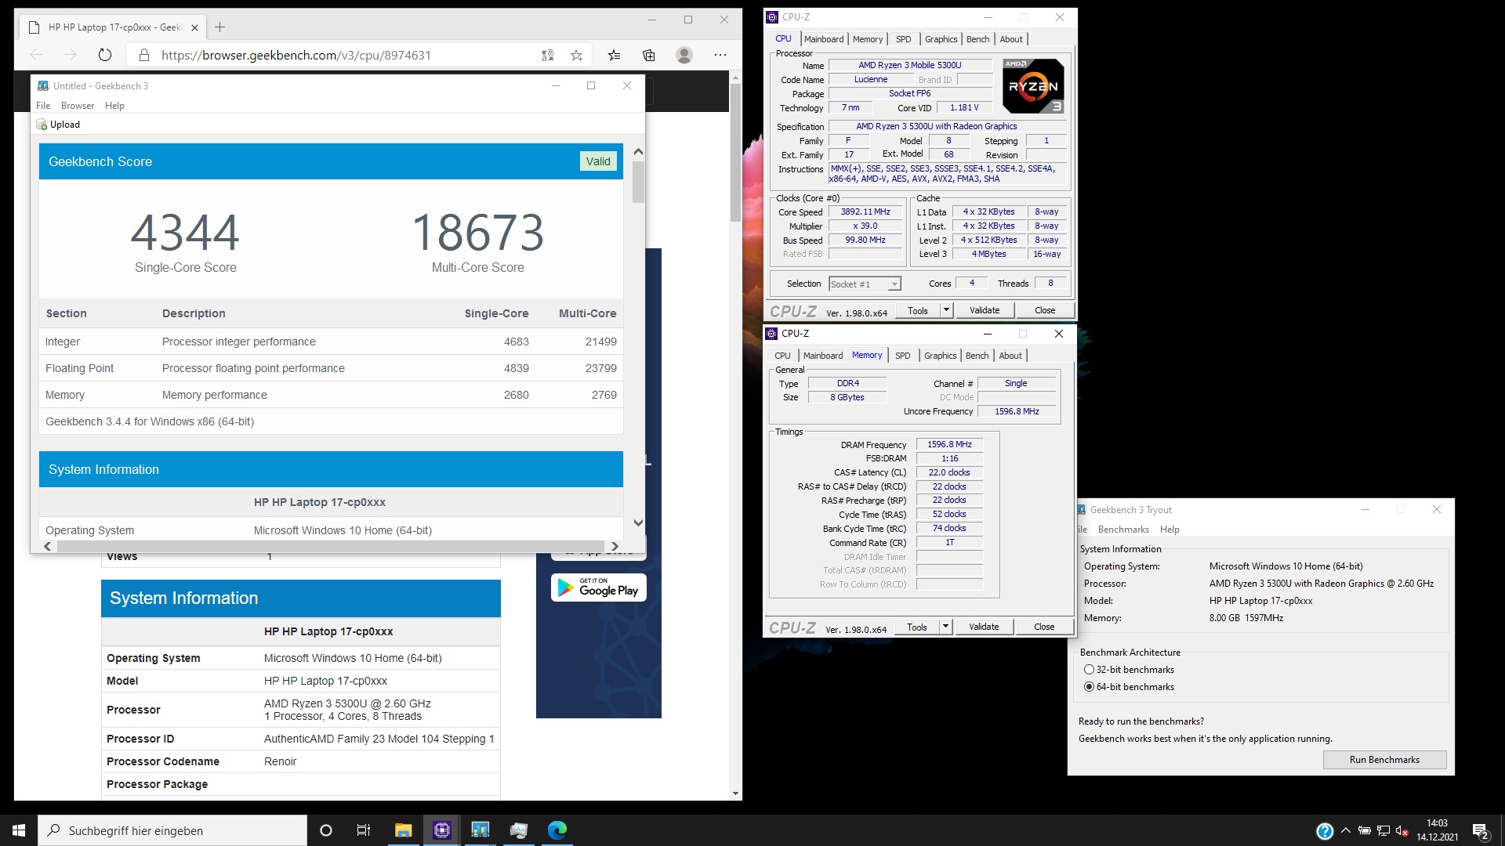The image size is (1505, 846).
Task: Open File Explorer from the taskbar
Action: coord(403,830)
